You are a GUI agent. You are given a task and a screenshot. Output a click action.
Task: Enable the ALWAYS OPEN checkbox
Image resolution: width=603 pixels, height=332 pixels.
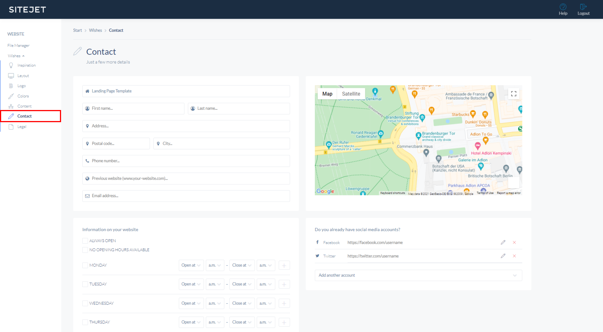[85, 241]
